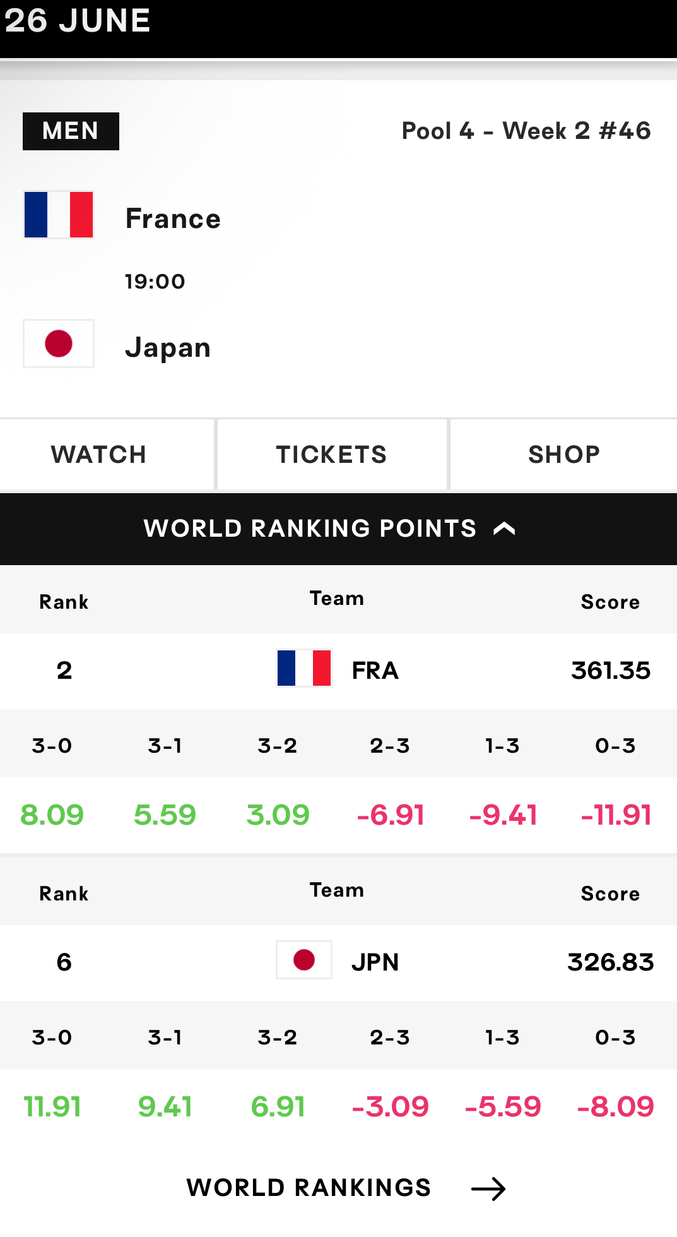Open the Tickets tab
This screenshot has height=1237, width=677.
click(332, 455)
